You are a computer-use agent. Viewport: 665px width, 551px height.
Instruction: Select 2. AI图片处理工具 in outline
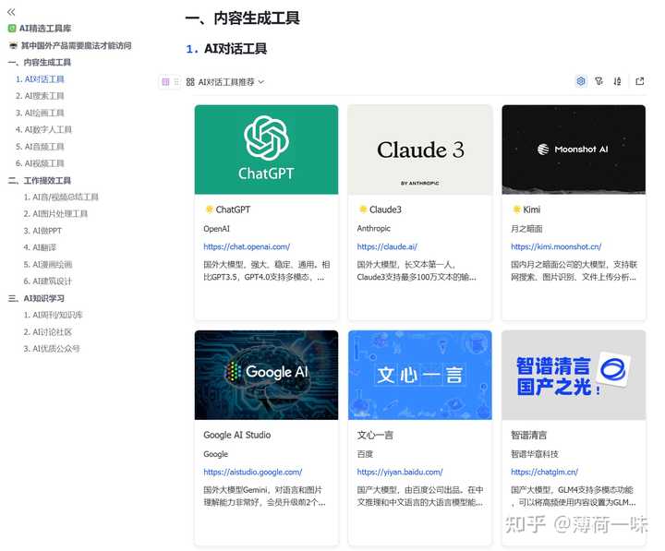tap(55, 213)
